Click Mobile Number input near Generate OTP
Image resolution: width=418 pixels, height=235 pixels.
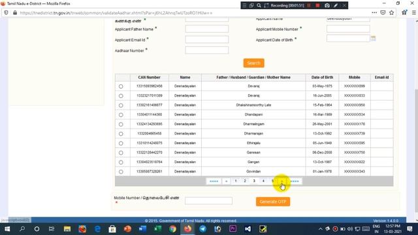tap(208, 200)
